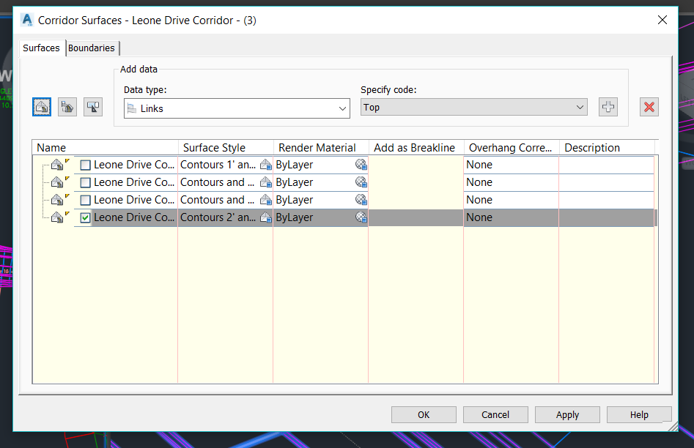The image size is (694, 448).
Task: Click the Overhang Corre... column header
Action: (x=512, y=148)
